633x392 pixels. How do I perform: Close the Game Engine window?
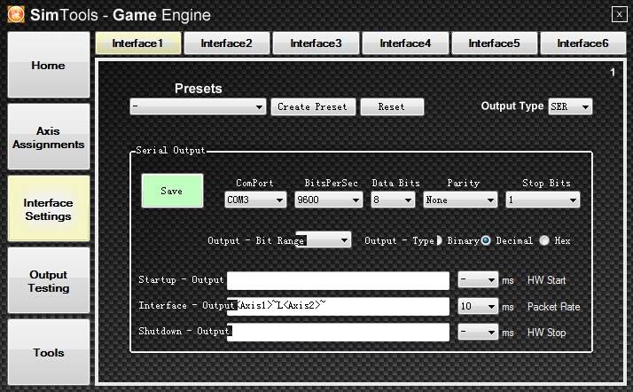coord(619,14)
